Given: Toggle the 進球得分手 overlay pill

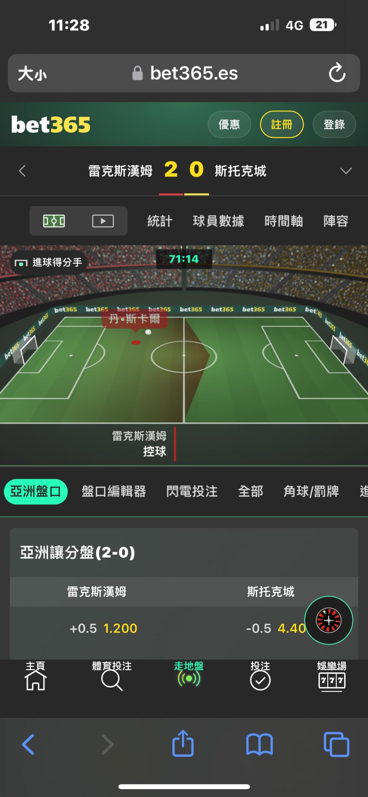Looking at the screenshot, I should coord(48,262).
